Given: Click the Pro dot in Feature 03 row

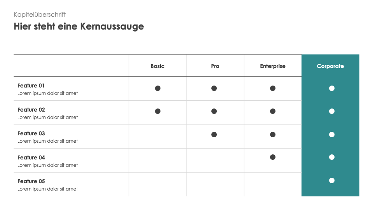Looking at the screenshot, I should pos(214,135).
